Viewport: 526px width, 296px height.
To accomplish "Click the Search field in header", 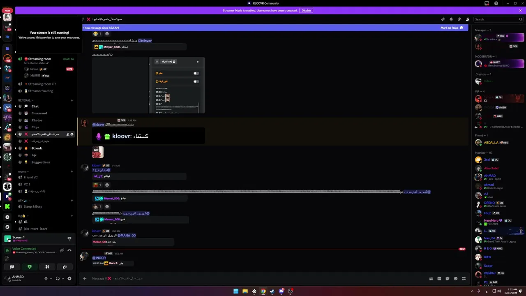I will coord(498,19).
